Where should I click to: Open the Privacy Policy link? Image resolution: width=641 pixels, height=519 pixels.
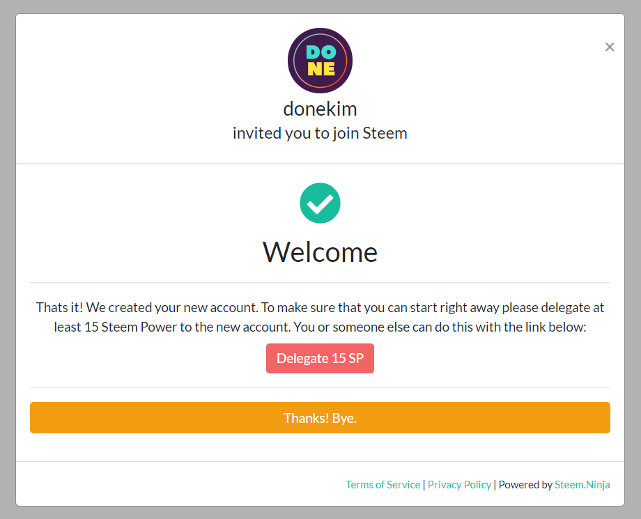point(459,485)
